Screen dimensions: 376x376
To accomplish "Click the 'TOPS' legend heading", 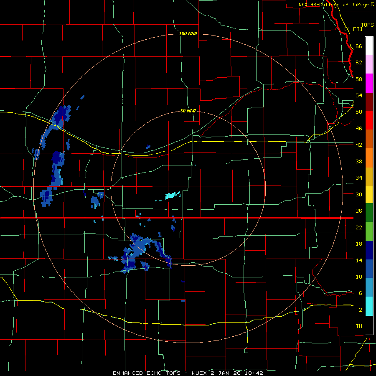I will (x=367, y=25).
